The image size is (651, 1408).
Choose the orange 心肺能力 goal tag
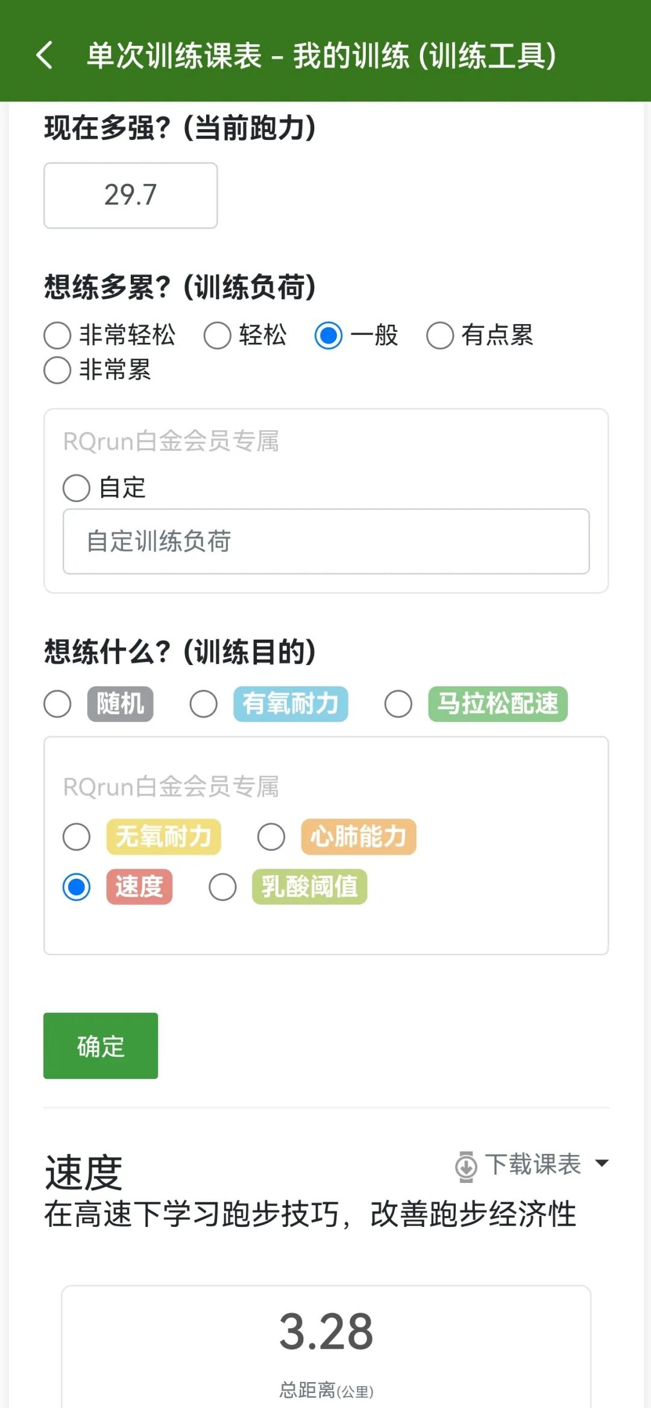click(x=359, y=836)
